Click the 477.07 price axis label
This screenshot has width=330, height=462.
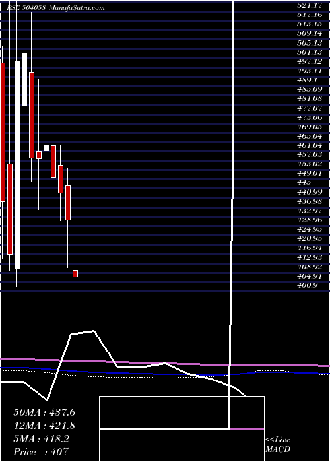pyautogui.click(x=310, y=108)
